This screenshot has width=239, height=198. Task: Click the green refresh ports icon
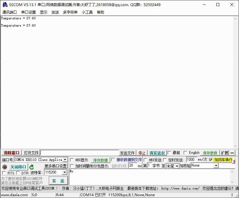pos(32,167)
